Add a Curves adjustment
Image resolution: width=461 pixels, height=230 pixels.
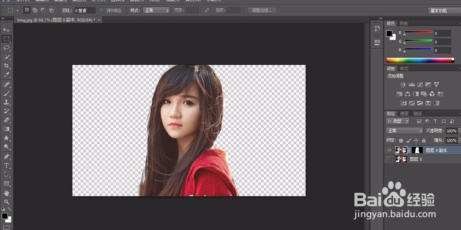420,85
